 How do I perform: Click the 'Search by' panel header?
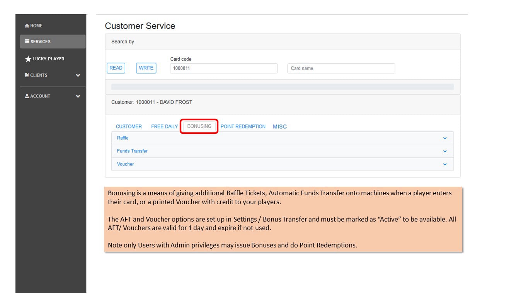(283, 42)
